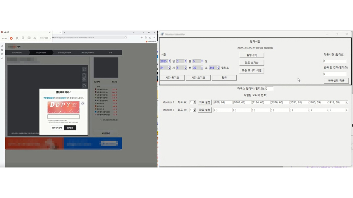Go to the 날짜/회차선택 step tab
The image size is (353, 198).
(17, 53)
